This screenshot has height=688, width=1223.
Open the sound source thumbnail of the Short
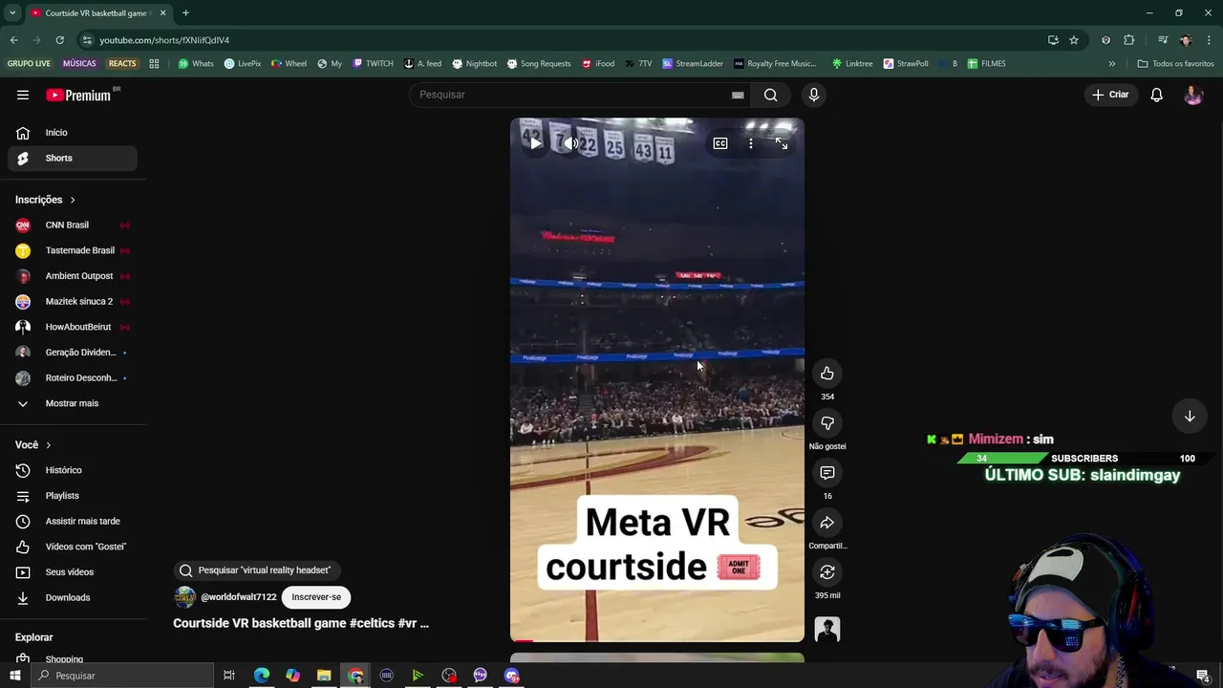point(827,629)
